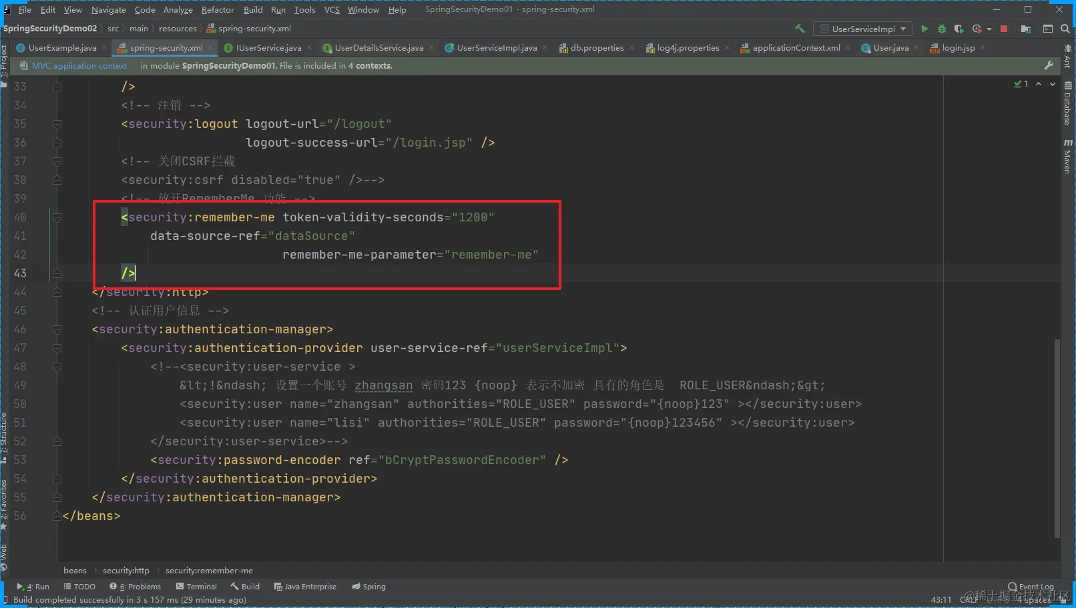Click the Profiler run icon
1076x608 pixels.
(x=977, y=29)
